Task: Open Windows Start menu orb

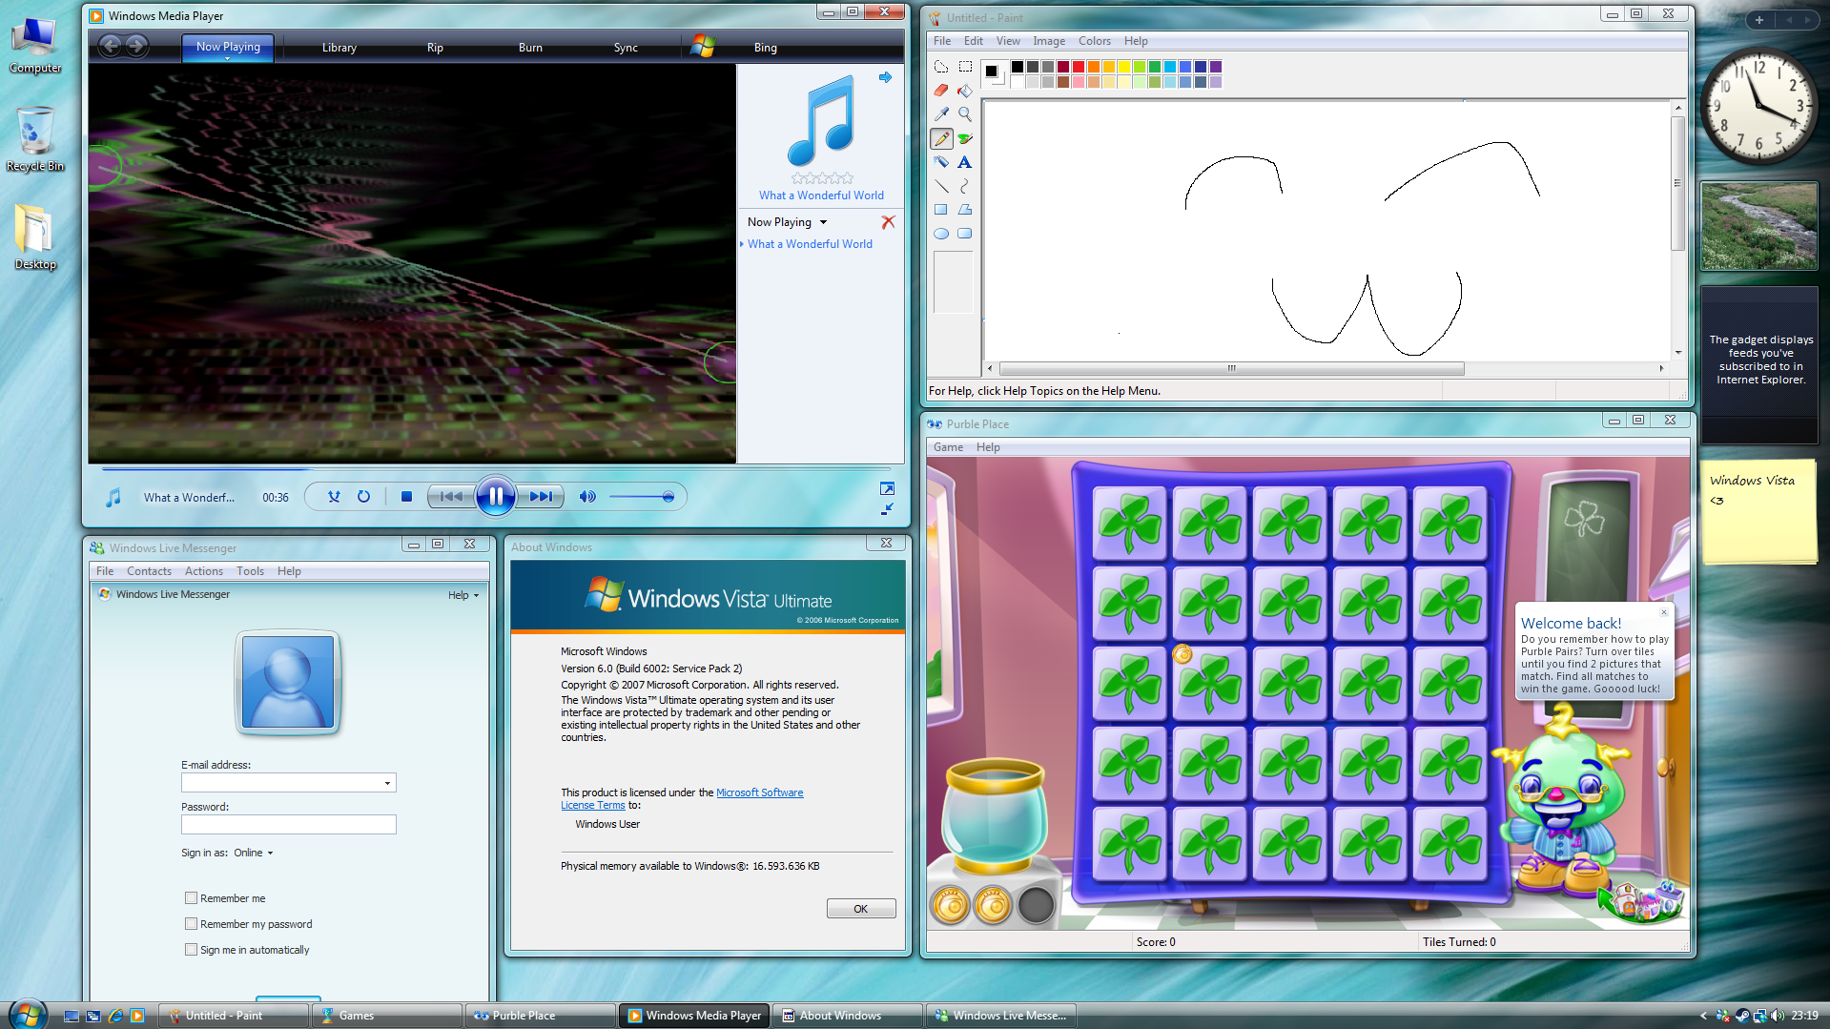Action: tap(27, 1015)
